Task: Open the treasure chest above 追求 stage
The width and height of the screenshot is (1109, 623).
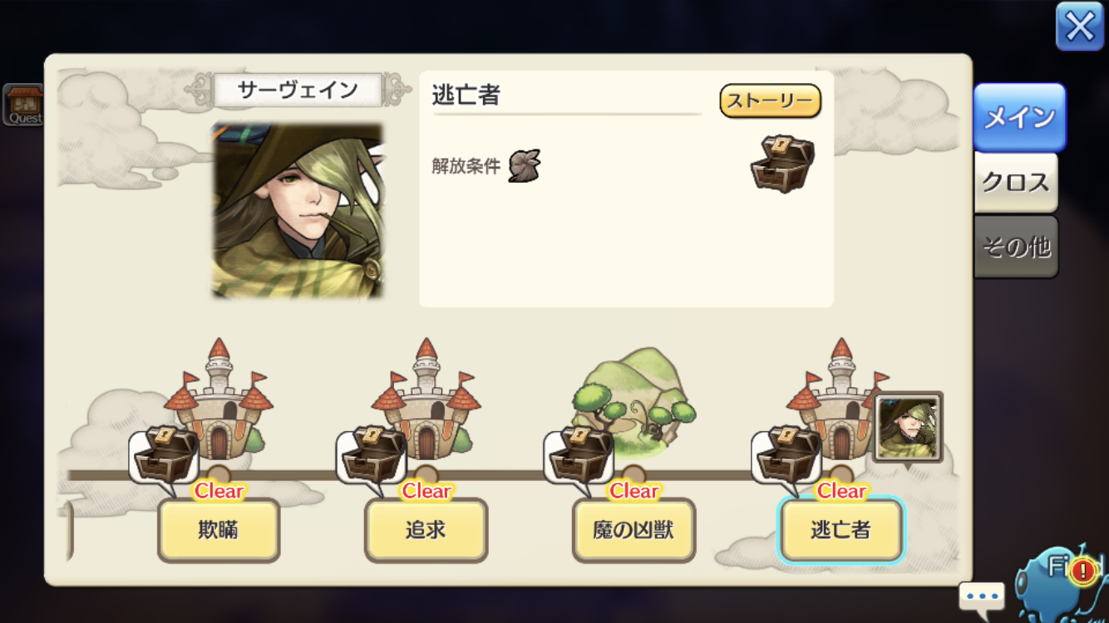Action: click(372, 455)
